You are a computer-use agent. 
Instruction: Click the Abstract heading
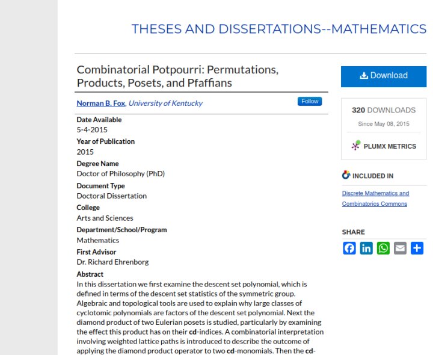(90, 274)
